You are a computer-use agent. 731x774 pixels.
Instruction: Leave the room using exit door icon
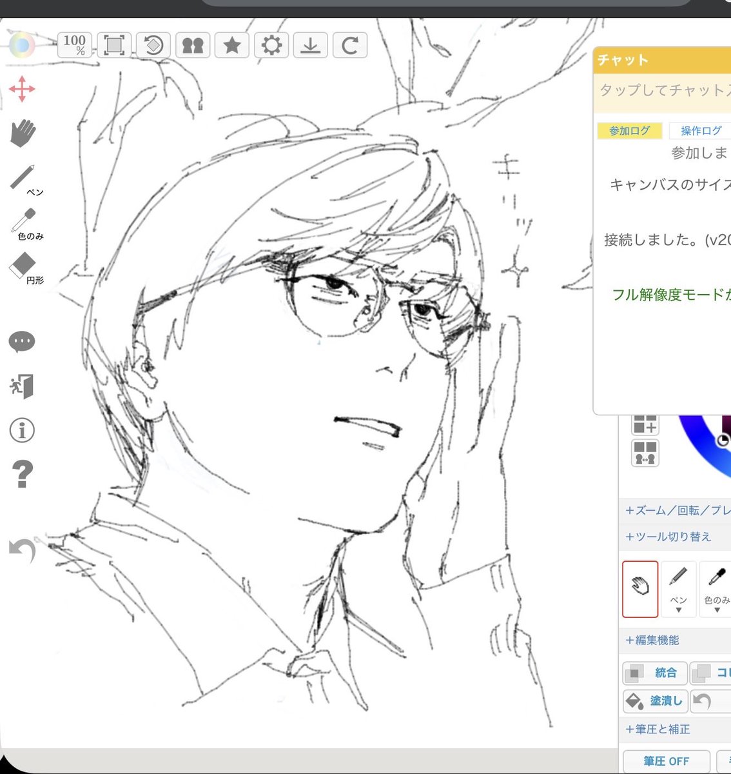click(22, 386)
